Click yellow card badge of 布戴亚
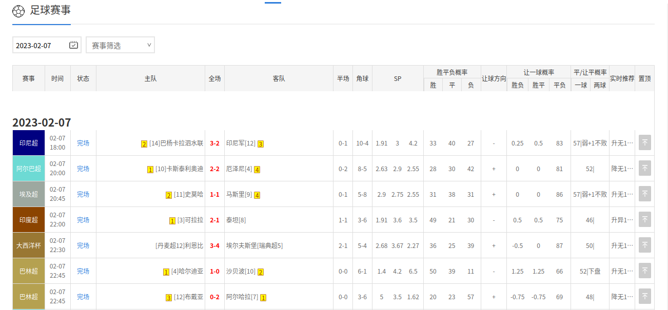This screenshot has width=668, height=310. 169,298
